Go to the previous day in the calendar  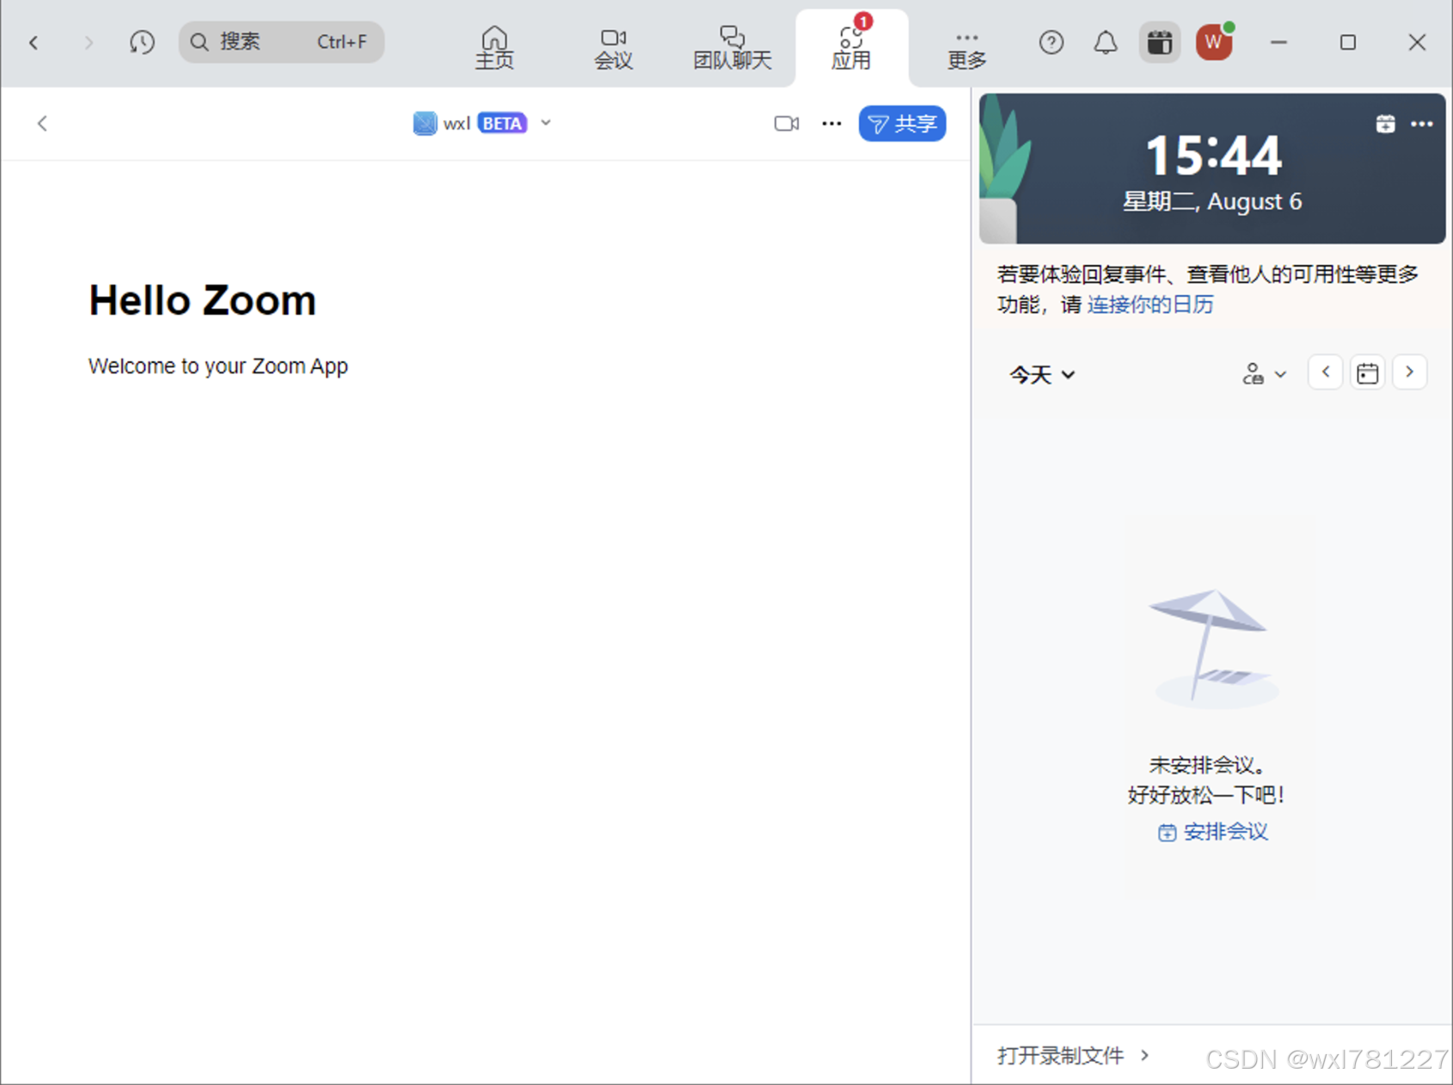click(1326, 372)
